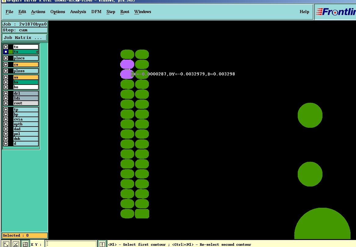
Task: Click the zoom-area arrow icon in the bottom toolbar
Action: 6,244
